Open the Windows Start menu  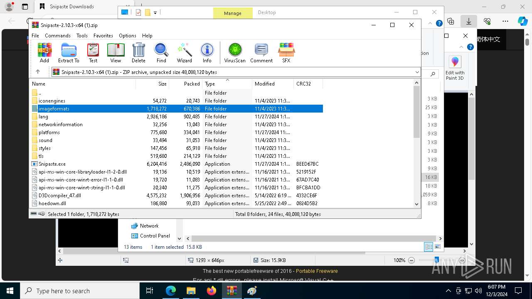[x=10, y=291]
